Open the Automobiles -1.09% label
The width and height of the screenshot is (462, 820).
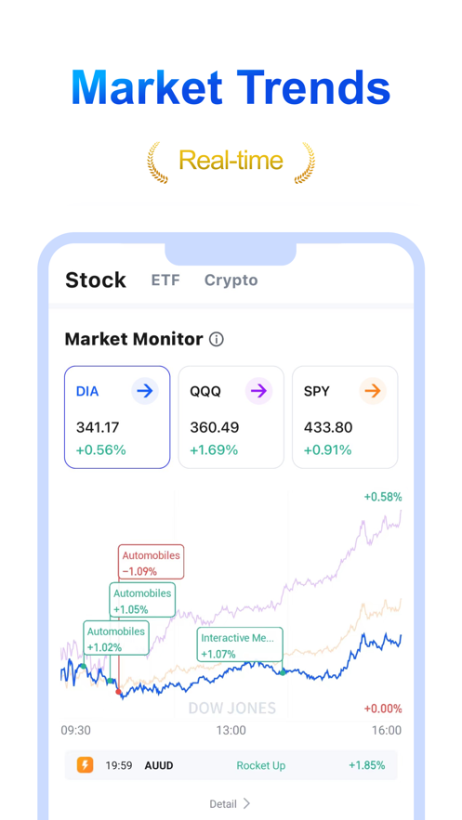152,562
